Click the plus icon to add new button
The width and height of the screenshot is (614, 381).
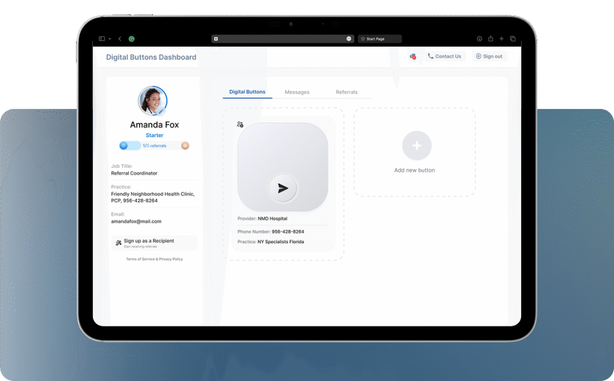tap(417, 146)
